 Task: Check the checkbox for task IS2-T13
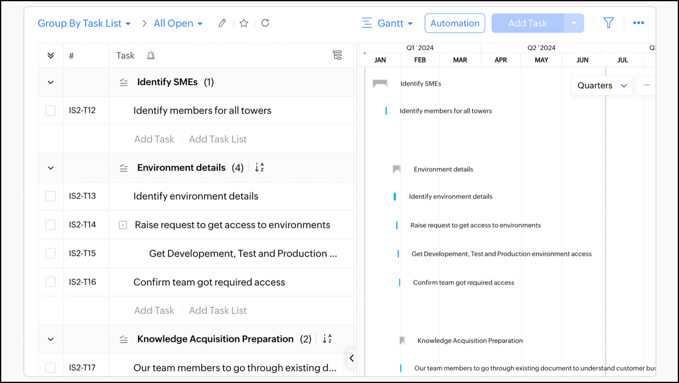pos(50,196)
